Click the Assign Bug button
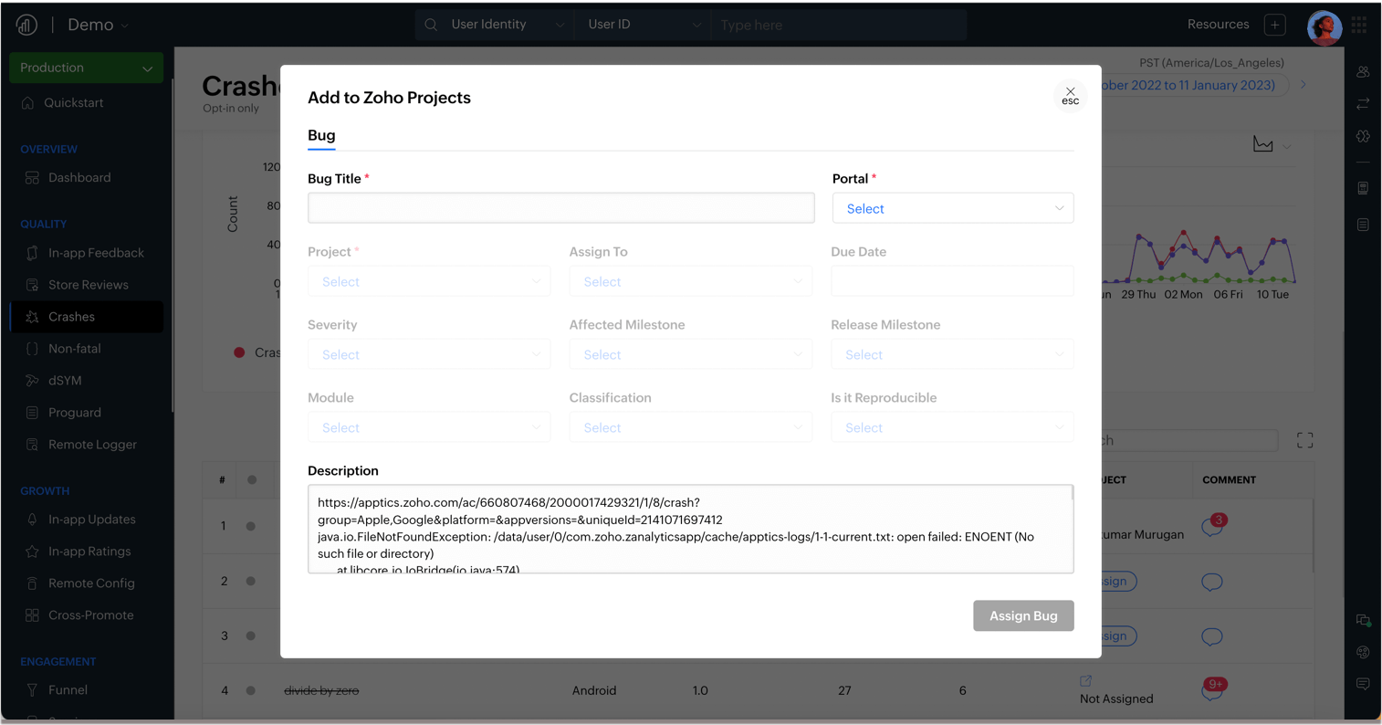Image resolution: width=1382 pixels, height=725 pixels. tap(1022, 615)
